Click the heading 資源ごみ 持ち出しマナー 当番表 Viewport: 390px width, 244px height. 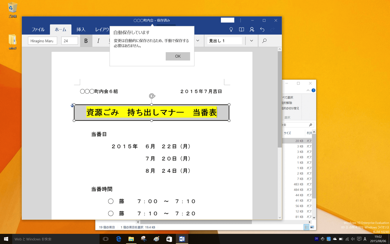[151, 113]
